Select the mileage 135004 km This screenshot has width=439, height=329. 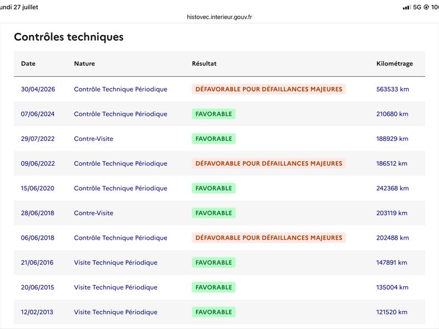point(392,287)
